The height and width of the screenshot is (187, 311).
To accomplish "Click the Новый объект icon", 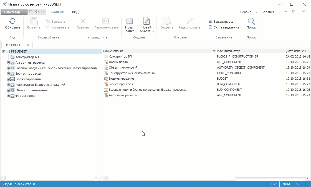I will (146, 22).
